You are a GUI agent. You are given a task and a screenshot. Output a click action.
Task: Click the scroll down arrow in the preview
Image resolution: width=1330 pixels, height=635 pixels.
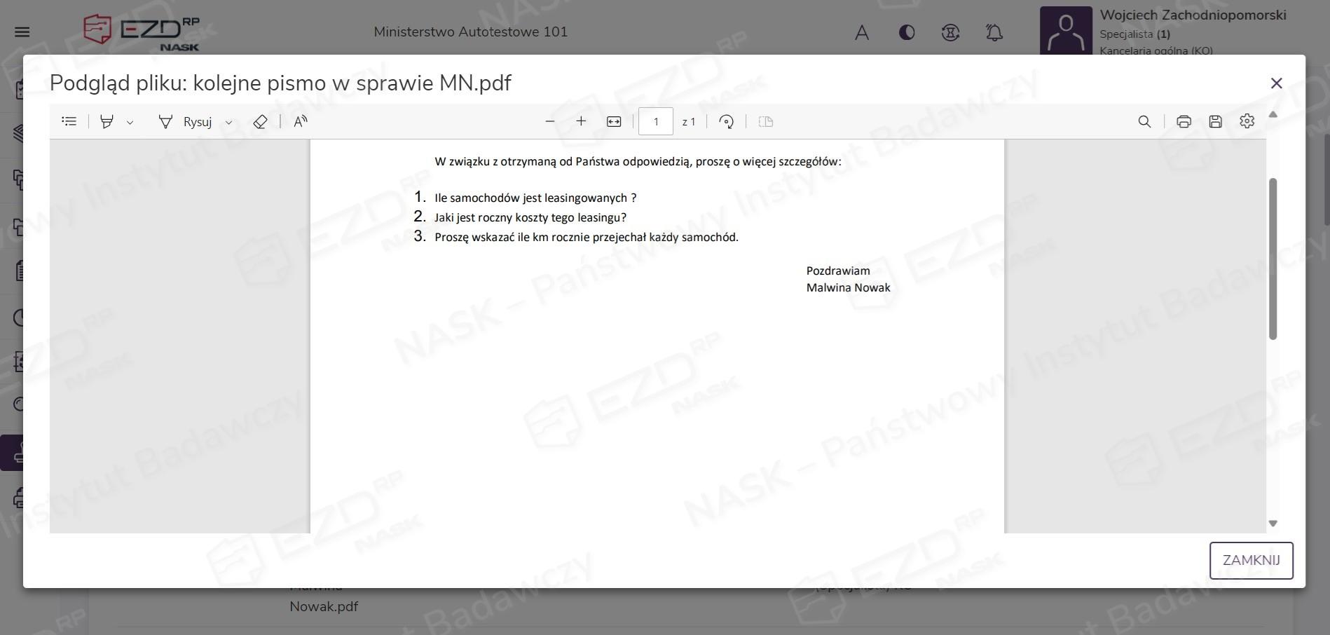coord(1273,524)
